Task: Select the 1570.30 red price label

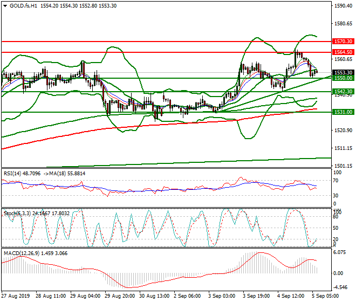Action: 343,42
